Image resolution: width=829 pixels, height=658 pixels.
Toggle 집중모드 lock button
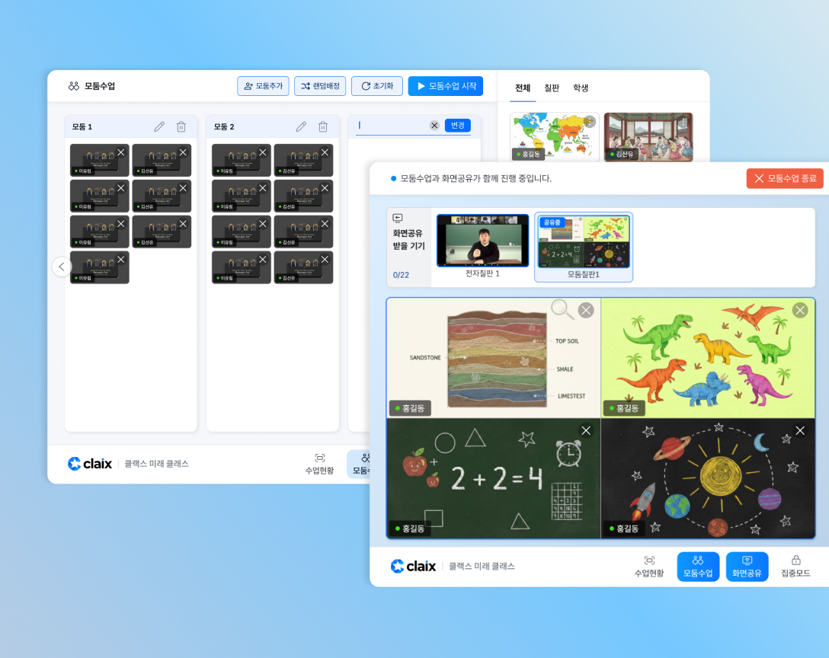[x=795, y=567]
